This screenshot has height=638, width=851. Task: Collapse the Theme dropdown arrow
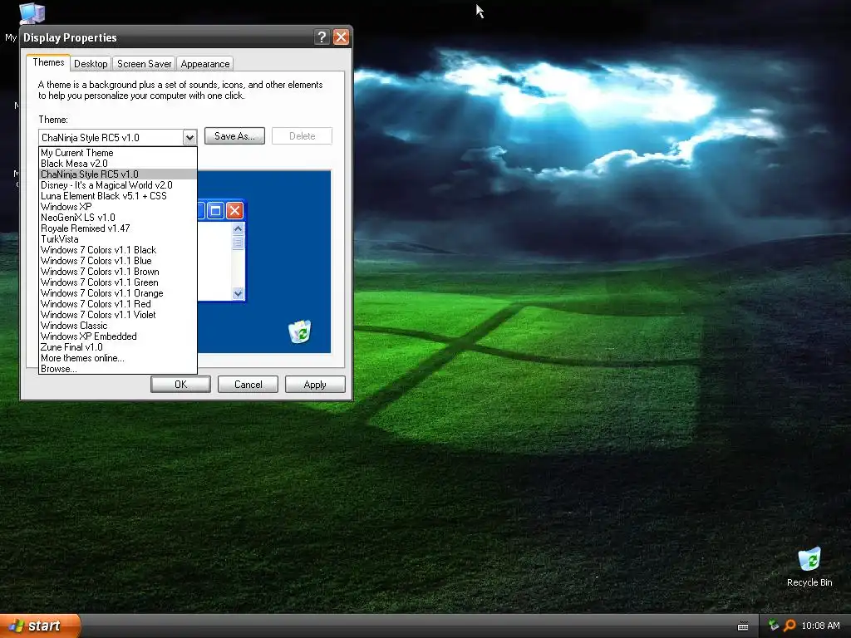(189, 137)
